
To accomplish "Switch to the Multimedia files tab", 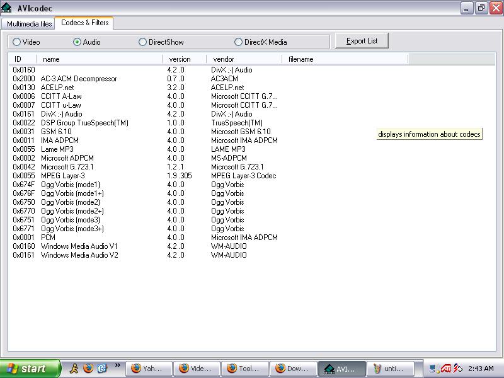I will coord(28,24).
